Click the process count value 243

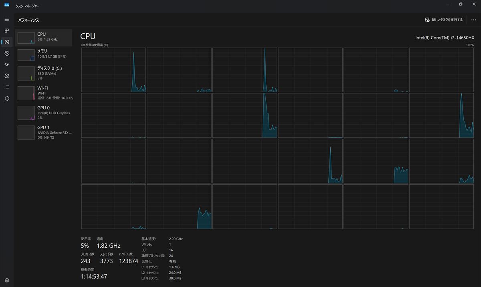(85, 261)
